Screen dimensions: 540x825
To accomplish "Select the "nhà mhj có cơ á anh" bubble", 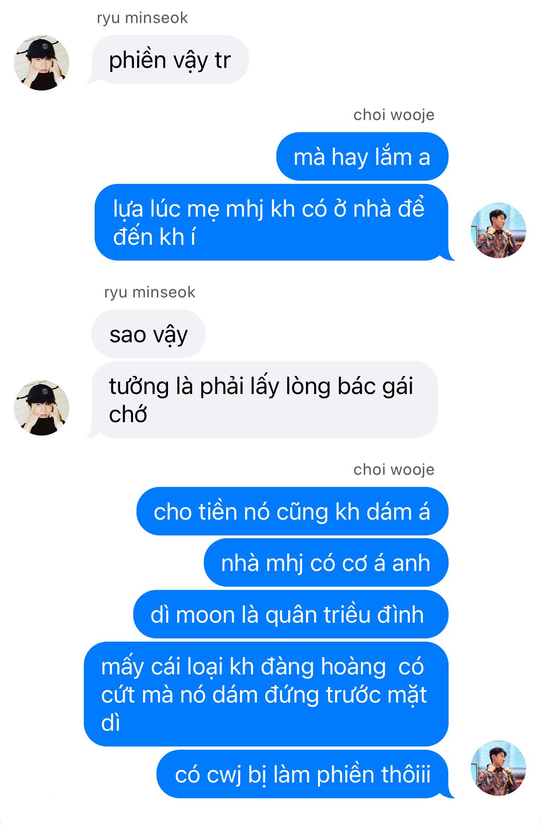I will (x=326, y=563).
